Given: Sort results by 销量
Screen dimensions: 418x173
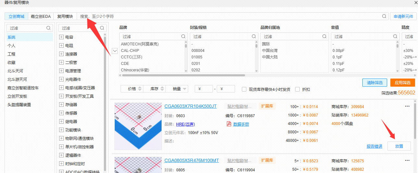Looking at the screenshot, I should [x=177, y=89].
